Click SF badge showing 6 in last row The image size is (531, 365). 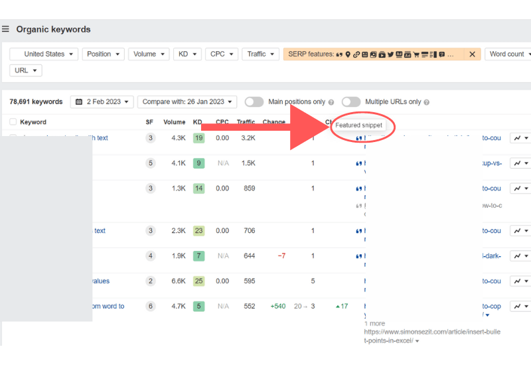pos(151,307)
